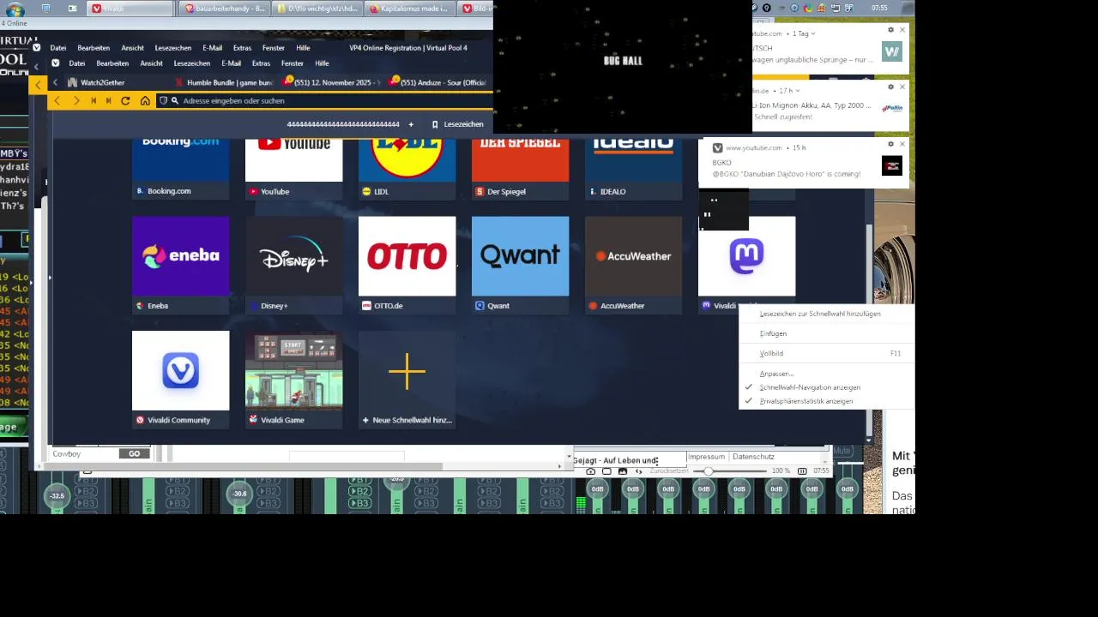Toggle images icon in the status bar
The image size is (1098, 617).
623,471
